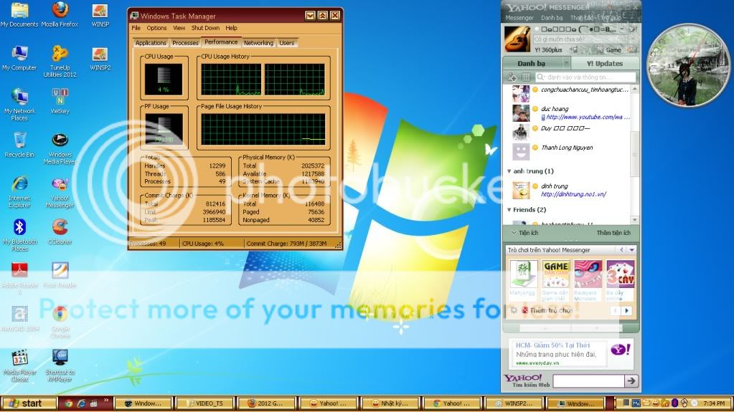The width and height of the screenshot is (734, 412).
Task: Launch Internet Explorer from the desktop
Action: 19,192
